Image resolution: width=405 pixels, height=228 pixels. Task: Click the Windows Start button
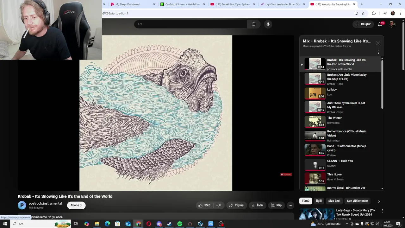(5, 224)
